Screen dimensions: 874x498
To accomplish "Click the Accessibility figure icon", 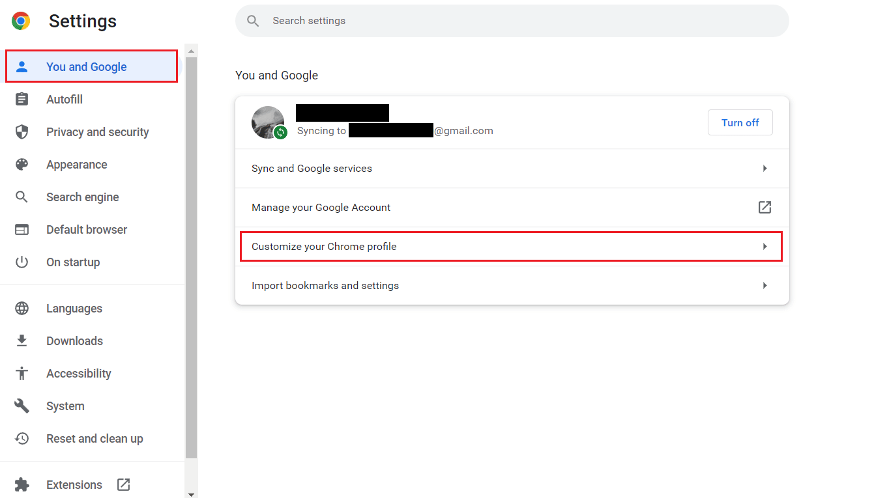I will tap(22, 373).
